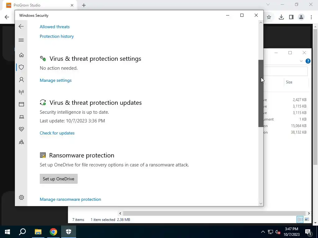318x238 pixels.
Task: Open App & browser control icon
Action: click(21, 104)
